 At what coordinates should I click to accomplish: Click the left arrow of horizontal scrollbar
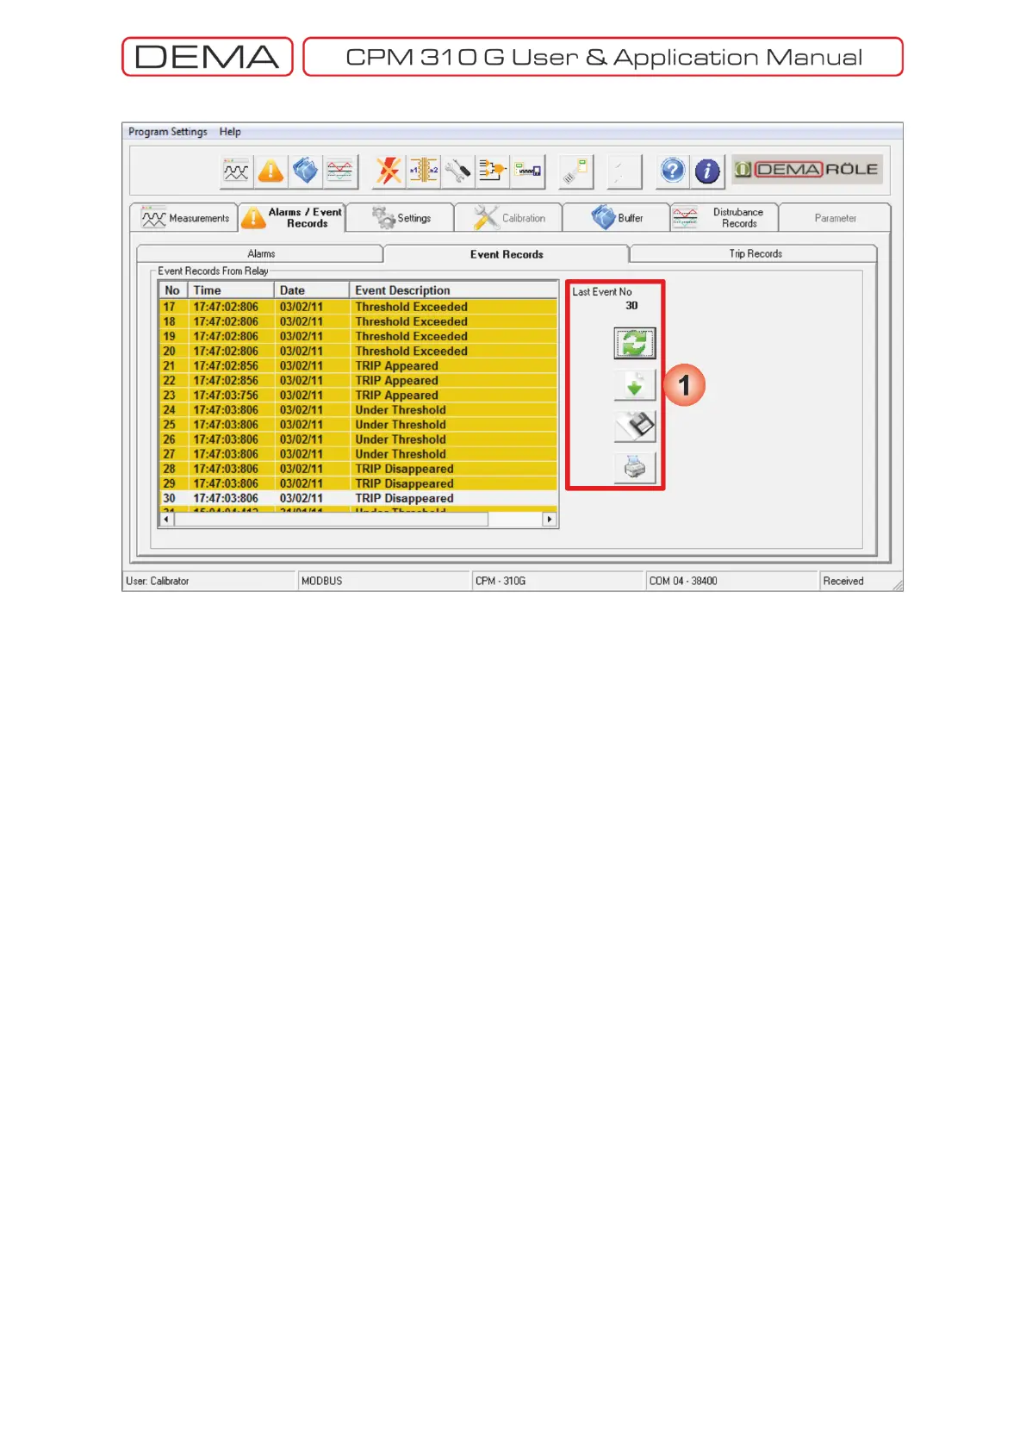pyautogui.click(x=166, y=520)
